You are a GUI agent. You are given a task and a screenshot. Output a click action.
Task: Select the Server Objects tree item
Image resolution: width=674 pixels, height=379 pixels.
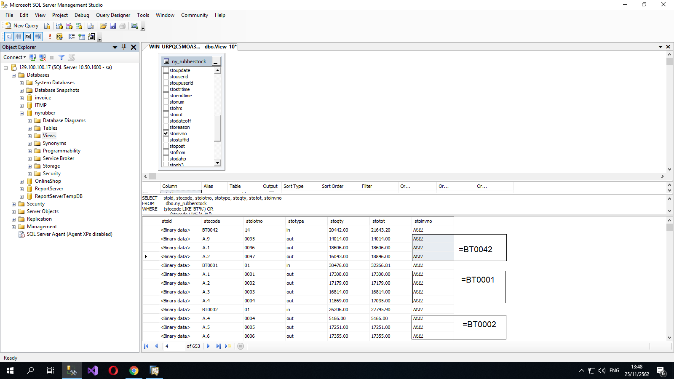43,211
